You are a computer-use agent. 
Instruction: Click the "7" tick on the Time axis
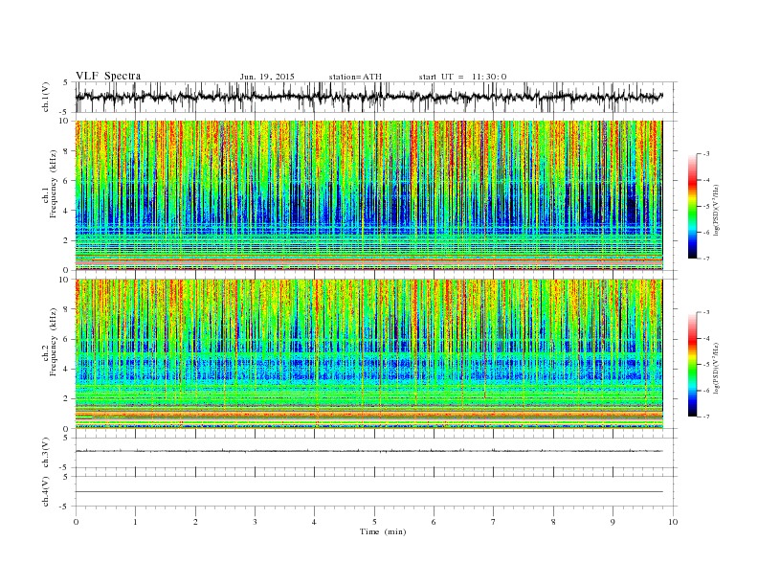coord(494,522)
